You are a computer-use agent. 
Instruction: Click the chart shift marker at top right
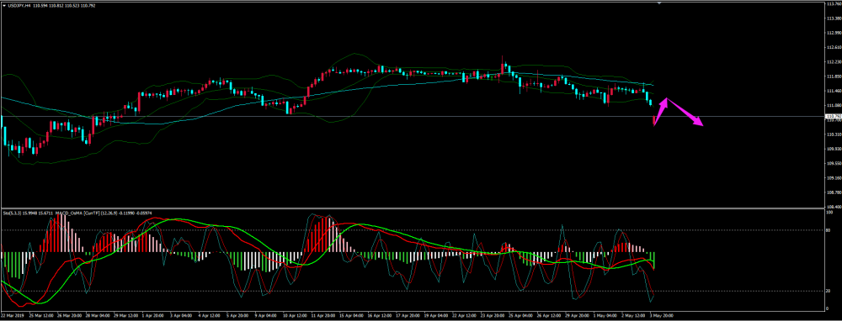(660, 3)
